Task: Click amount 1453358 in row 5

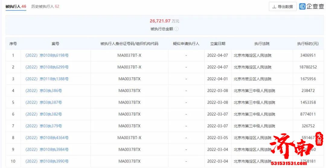Action: (308, 102)
